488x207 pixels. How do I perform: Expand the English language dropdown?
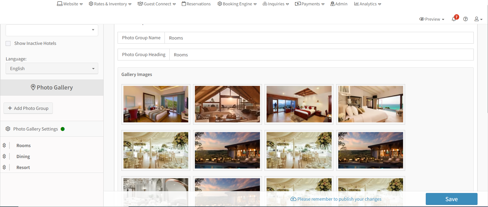click(52, 69)
